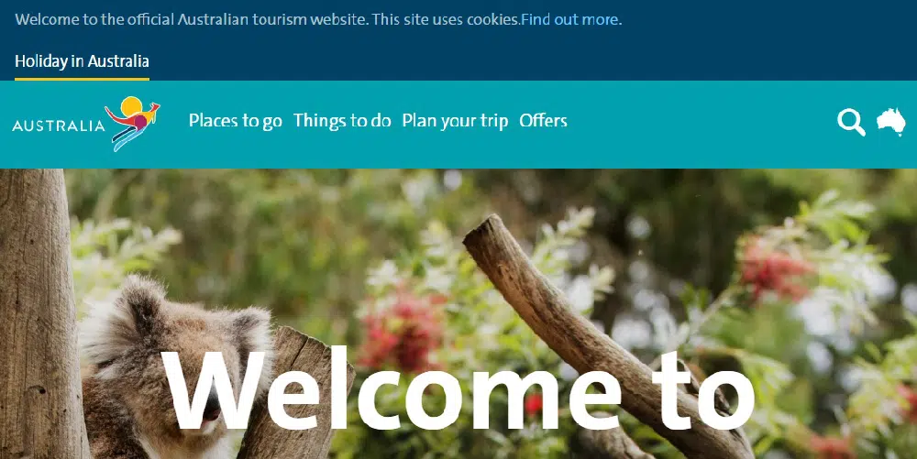This screenshot has height=459, width=917.
Task: Open the Places to go menu
Action: click(x=235, y=121)
